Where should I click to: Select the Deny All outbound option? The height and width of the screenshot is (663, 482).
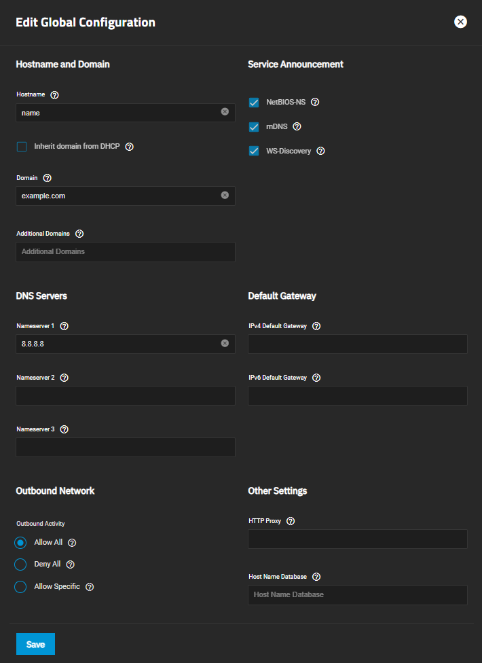coord(20,565)
